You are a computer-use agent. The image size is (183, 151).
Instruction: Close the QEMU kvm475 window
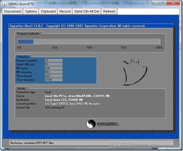click(x=173, y=3)
